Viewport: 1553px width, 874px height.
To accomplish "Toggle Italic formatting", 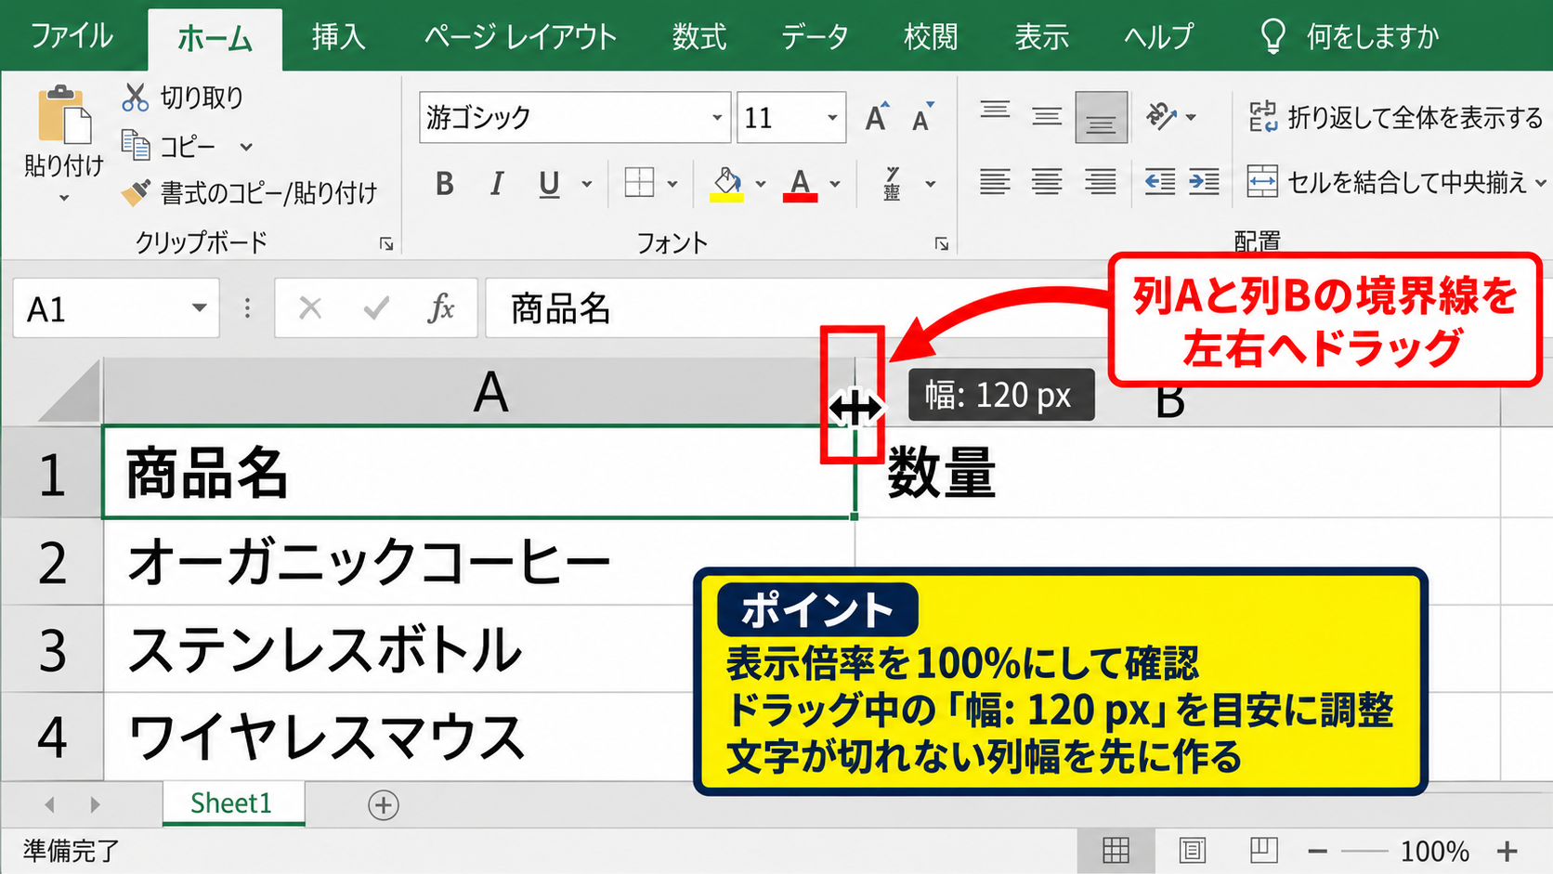I will click(497, 184).
